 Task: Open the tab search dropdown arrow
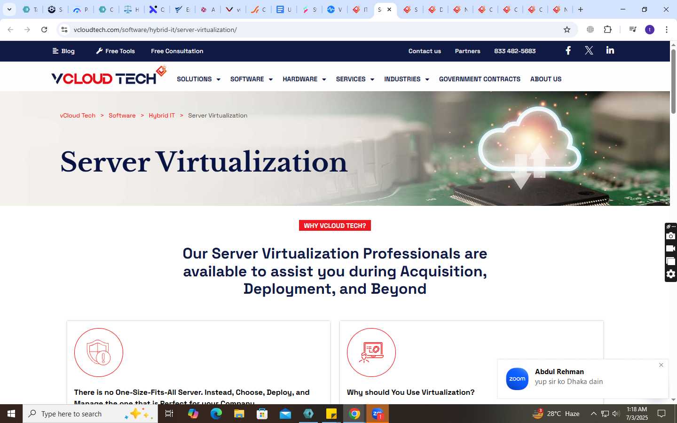[x=9, y=9]
